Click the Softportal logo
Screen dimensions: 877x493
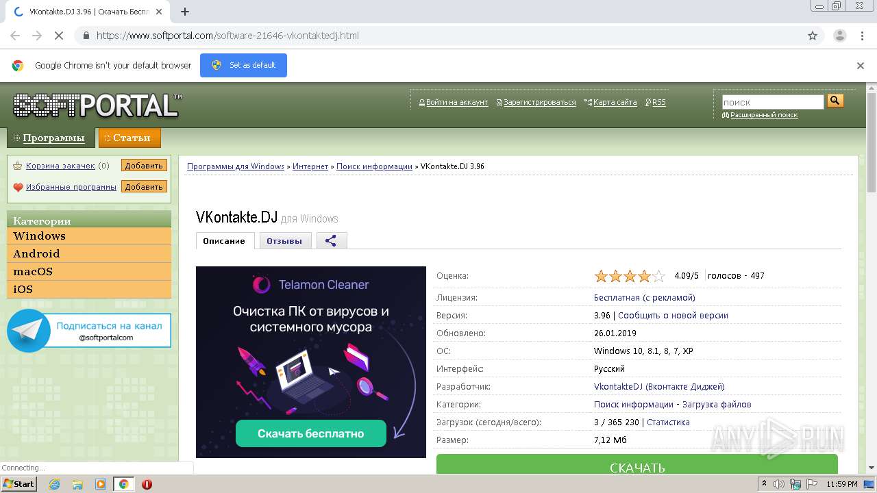pyautogui.click(x=97, y=105)
